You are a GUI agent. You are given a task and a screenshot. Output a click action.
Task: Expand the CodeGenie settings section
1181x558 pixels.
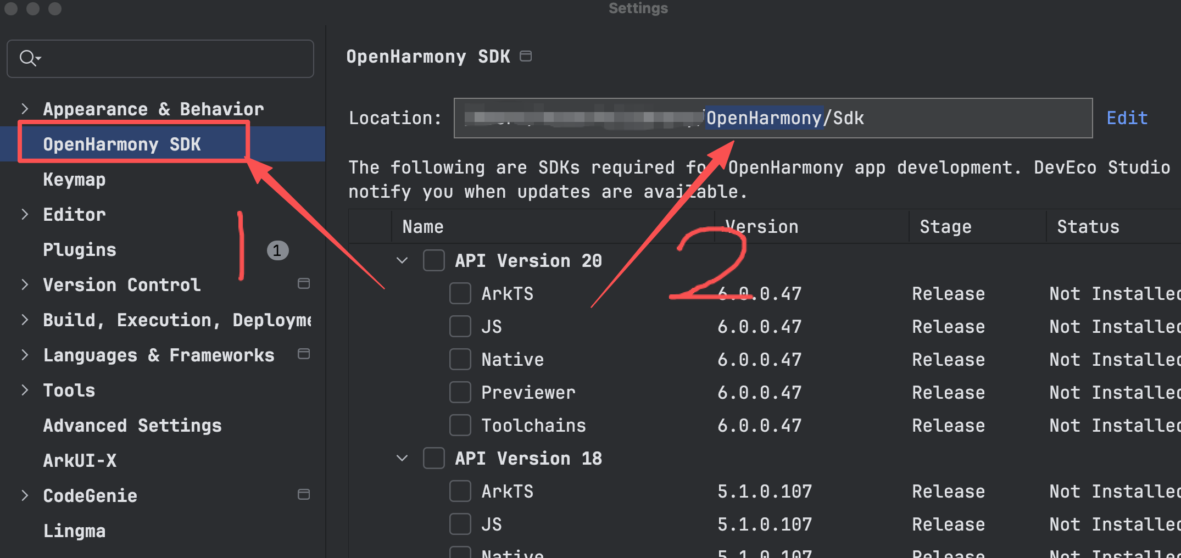point(24,495)
